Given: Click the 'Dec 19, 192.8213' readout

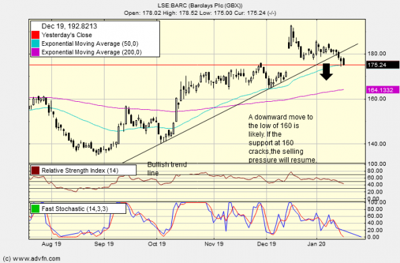Looking at the screenshot, I should coord(69,26).
